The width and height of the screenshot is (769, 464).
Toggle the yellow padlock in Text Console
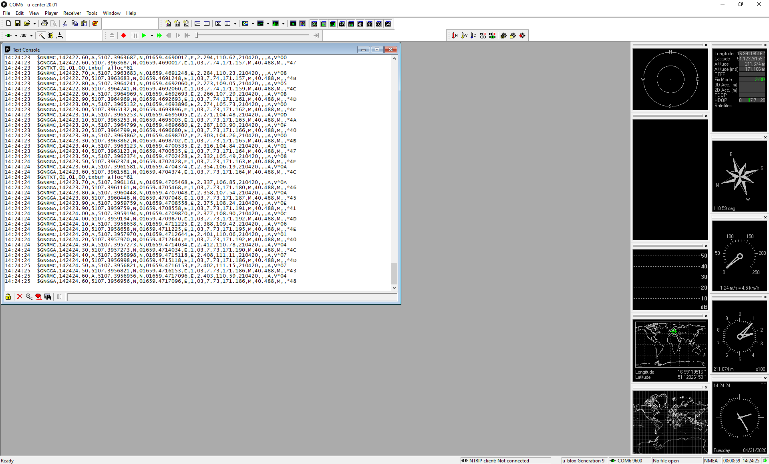click(8, 297)
